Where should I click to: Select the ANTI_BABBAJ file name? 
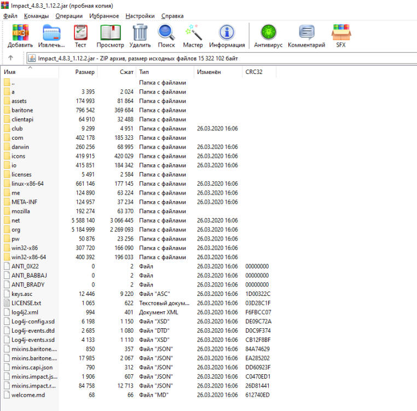click(x=29, y=276)
